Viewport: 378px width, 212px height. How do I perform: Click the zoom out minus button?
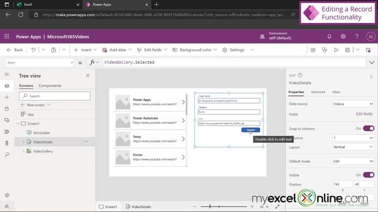(x=194, y=207)
